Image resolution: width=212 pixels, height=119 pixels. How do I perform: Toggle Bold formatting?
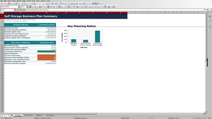coord(30,7)
